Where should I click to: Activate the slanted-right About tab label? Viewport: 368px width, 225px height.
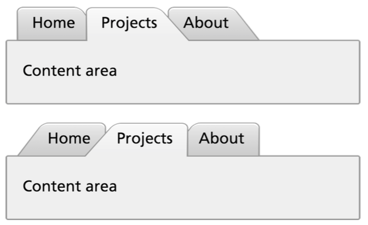pyautogui.click(x=206, y=24)
